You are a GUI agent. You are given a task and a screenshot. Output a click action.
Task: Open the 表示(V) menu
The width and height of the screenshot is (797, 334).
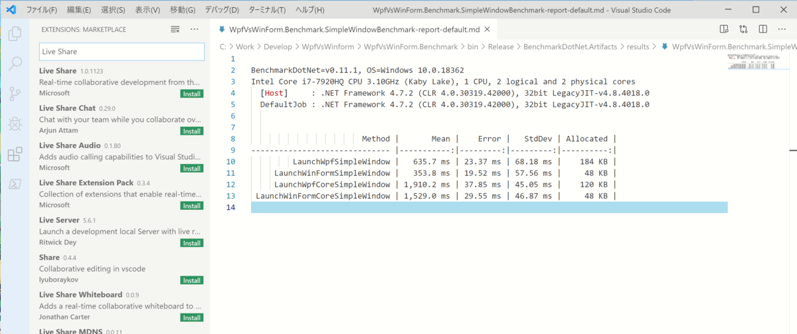pyautogui.click(x=147, y=10)
